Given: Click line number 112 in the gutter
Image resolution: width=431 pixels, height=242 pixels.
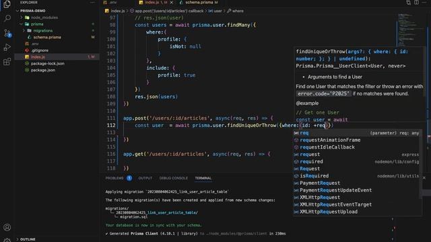Looking at the screenshot, I should pos(111,126).
